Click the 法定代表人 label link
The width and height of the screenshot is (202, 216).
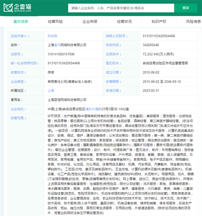pyautogui.click(x=19, y=36)
